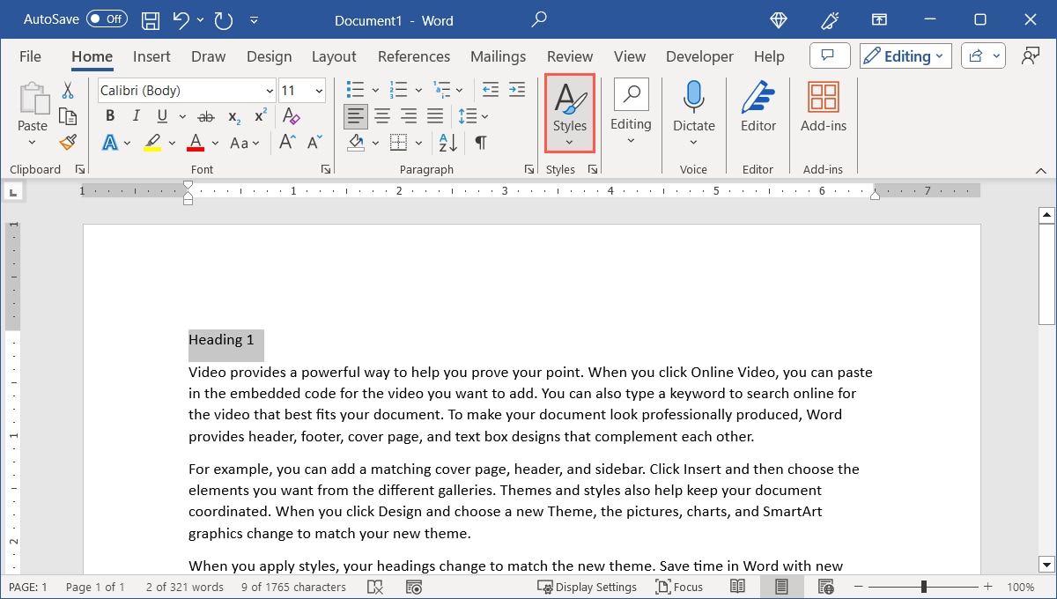Switch to the Mailings ribbon tab
The height and width of the screenshot is (599, 1057).
[x=498, y=55]
